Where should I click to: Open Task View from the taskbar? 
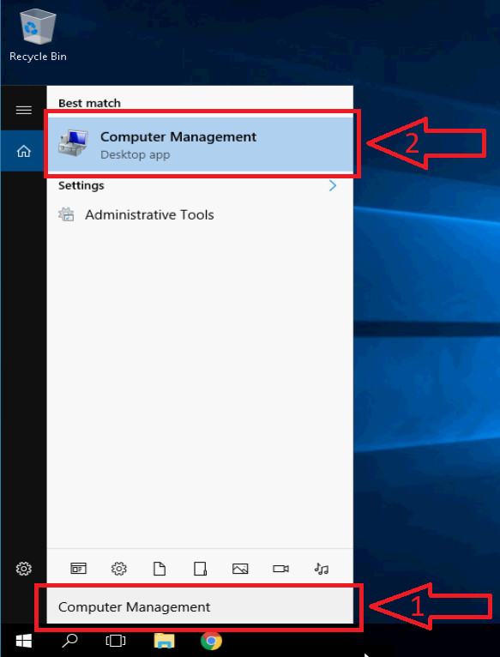115,640
